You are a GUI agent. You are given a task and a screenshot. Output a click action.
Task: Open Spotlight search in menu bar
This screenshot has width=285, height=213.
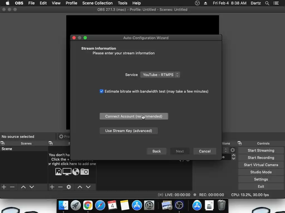(267, 3)
